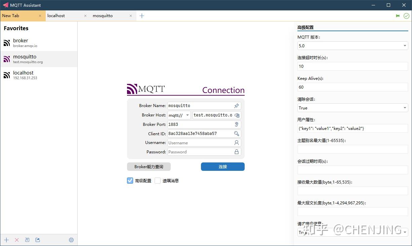The image size is (412, 246).
Task: Copy the broker host value
Action: click(237, 115)
